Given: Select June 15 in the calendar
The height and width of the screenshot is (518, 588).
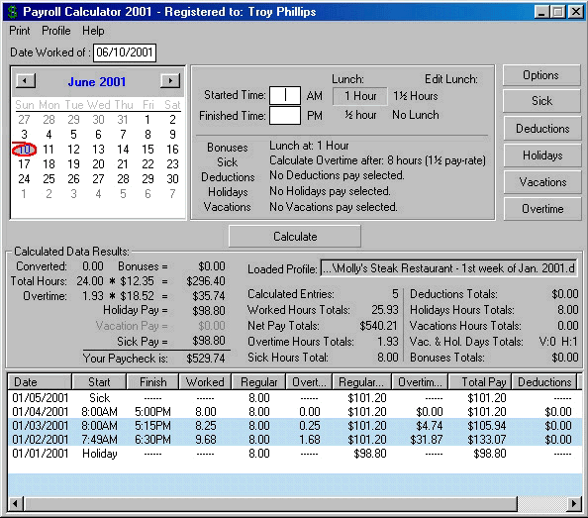Looking at the screenshot, I should (x=147, y=150).
